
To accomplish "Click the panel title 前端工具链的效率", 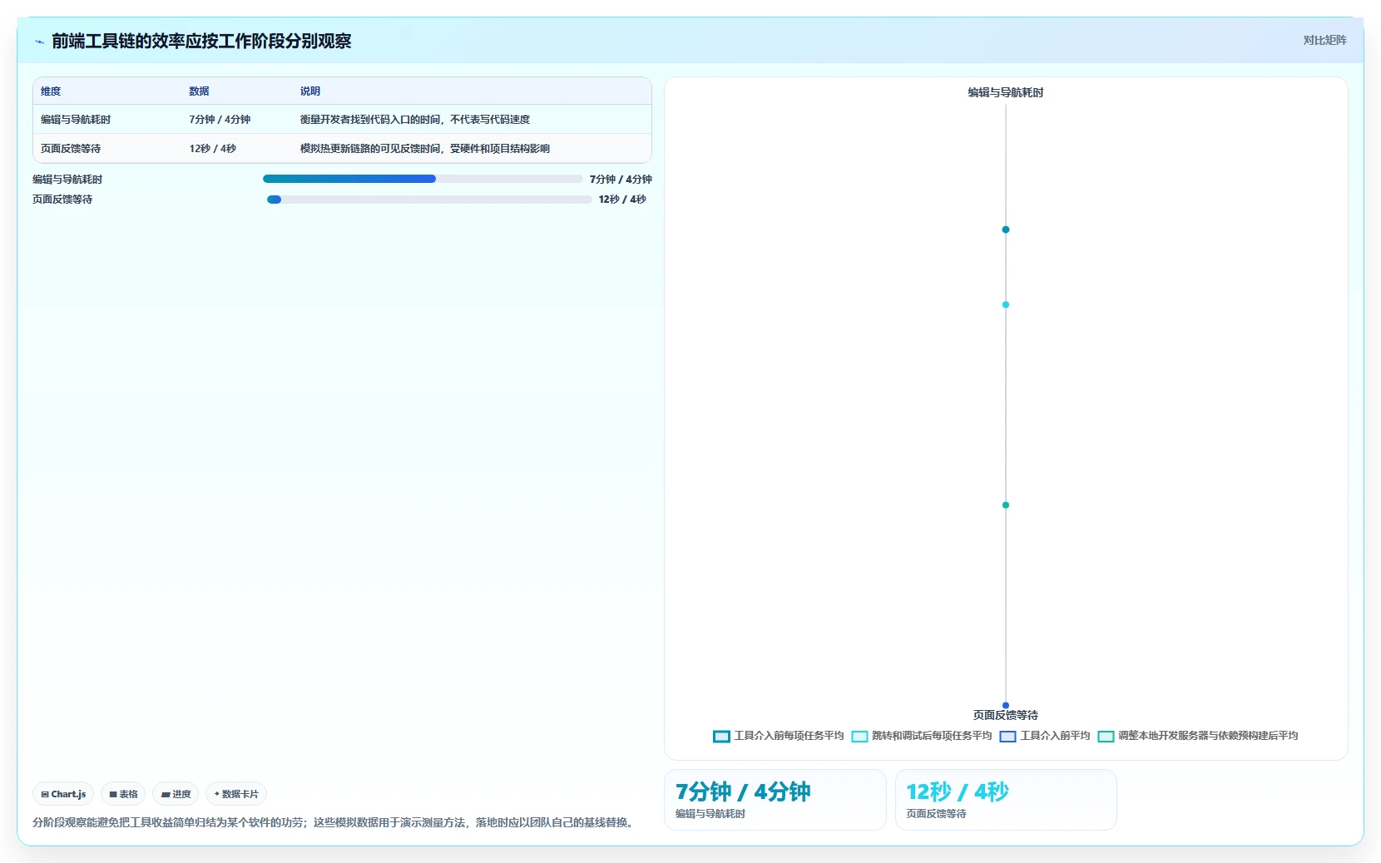I will (201, 42).
